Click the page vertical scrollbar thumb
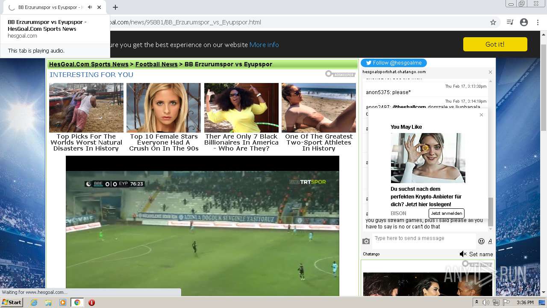Image resolution: width=547 pixels, height=308 pixels. (x=543, y=88)
